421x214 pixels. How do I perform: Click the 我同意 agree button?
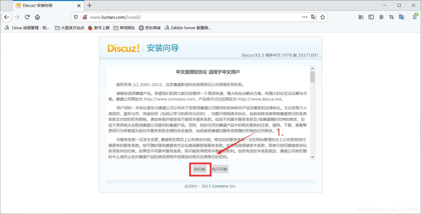click(200, 169)
